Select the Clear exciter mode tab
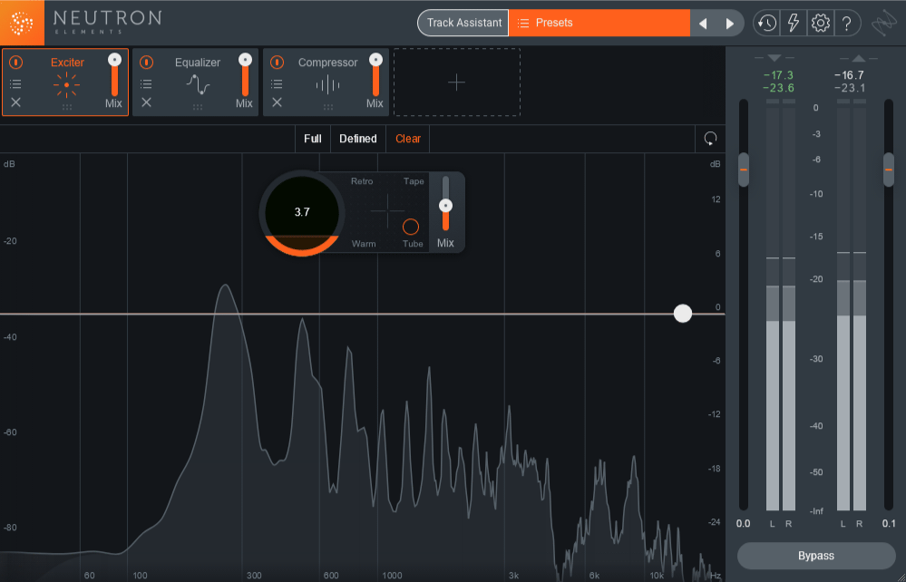The image size is (906, 582). tap(408, 139)
